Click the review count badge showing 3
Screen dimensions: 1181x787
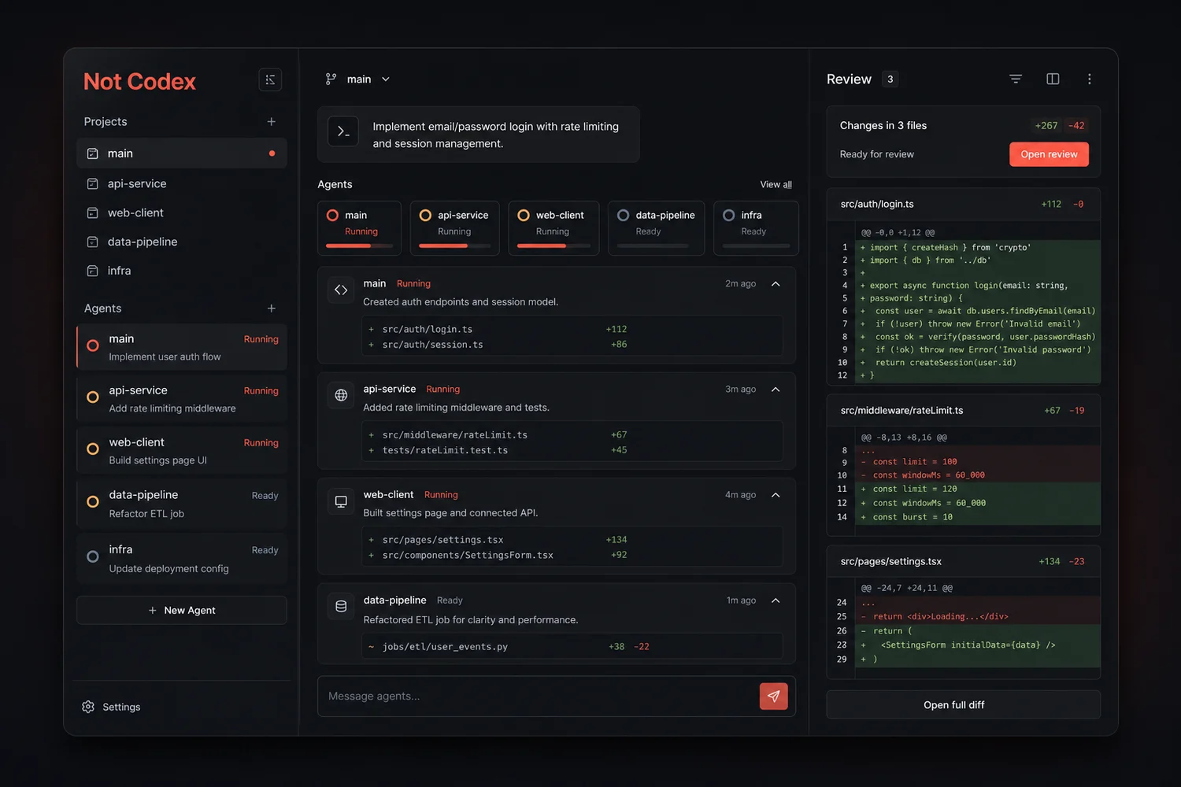pyautogui.click(x=890, y=79)
